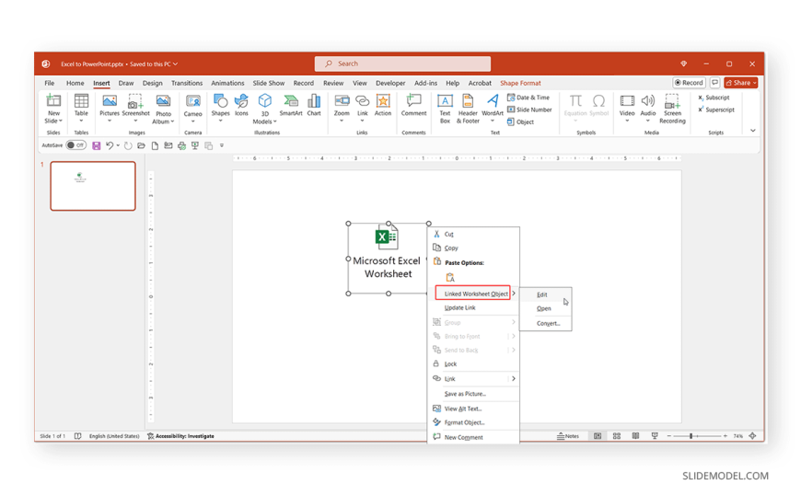Insert a Text Box
801x496 pixels.
445,109
